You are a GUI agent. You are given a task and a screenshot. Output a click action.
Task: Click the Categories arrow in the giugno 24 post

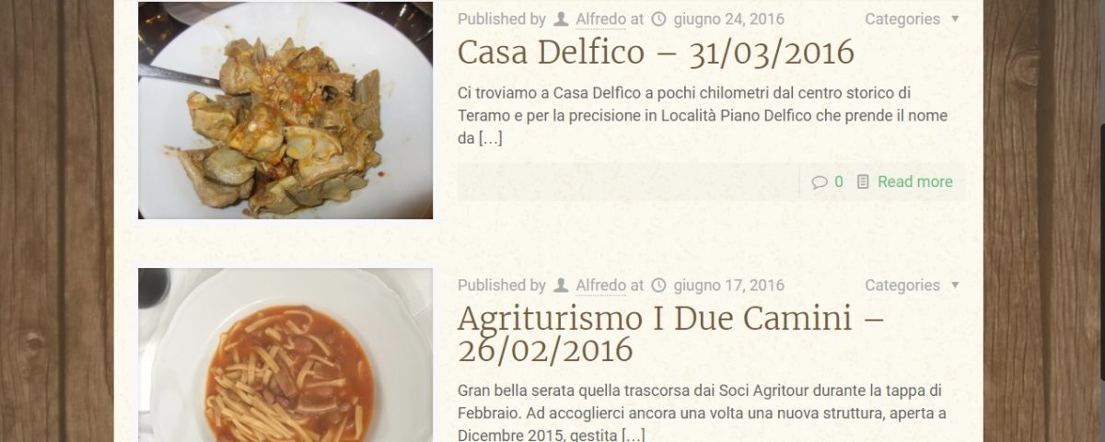coord(955,18)
